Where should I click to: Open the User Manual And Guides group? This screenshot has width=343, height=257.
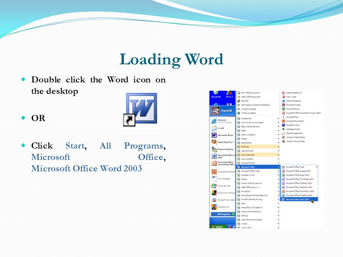[x=258, y=220]
